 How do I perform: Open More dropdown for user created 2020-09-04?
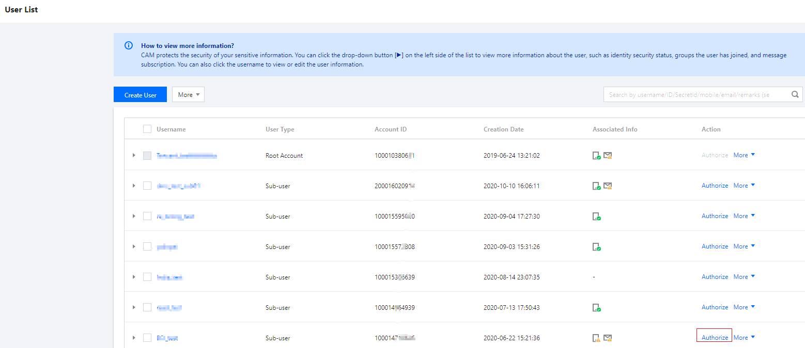coord(744,216)
